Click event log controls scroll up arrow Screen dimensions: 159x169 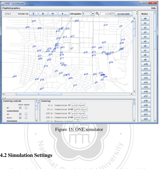pyautogui.click(x=37, y=101)
